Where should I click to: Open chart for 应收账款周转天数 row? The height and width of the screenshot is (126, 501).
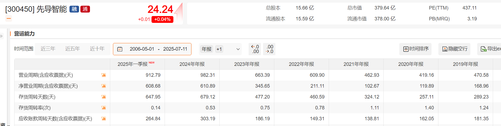pos(104,119)
